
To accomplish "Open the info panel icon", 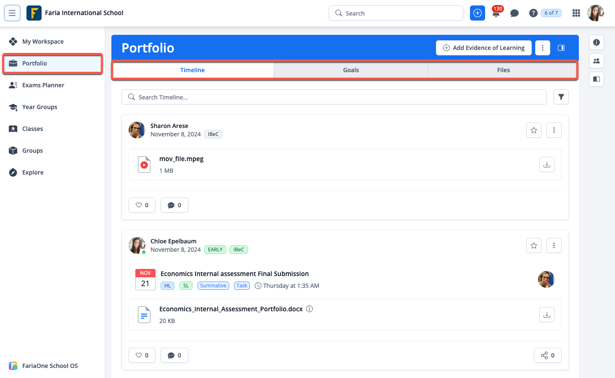I will [x=596, y=42].
